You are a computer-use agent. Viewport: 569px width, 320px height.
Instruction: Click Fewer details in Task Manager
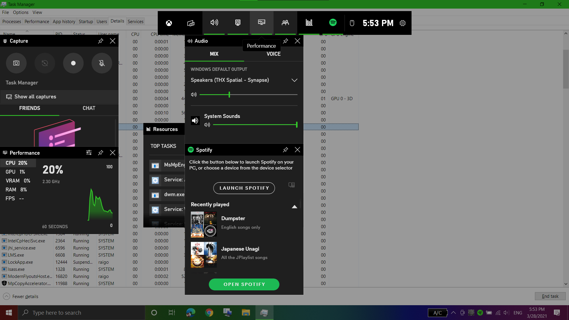pyautogui.click(x=21, y=296)
